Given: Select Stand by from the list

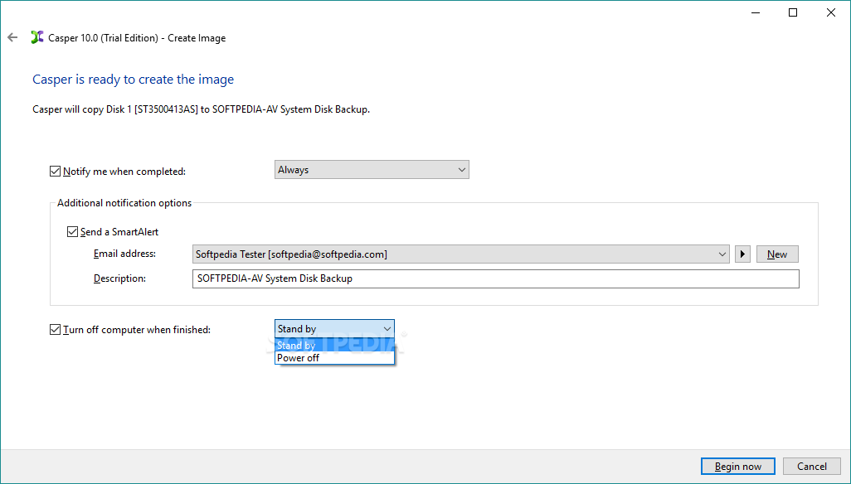Looking at the screenshot, I should coord(334,346).
